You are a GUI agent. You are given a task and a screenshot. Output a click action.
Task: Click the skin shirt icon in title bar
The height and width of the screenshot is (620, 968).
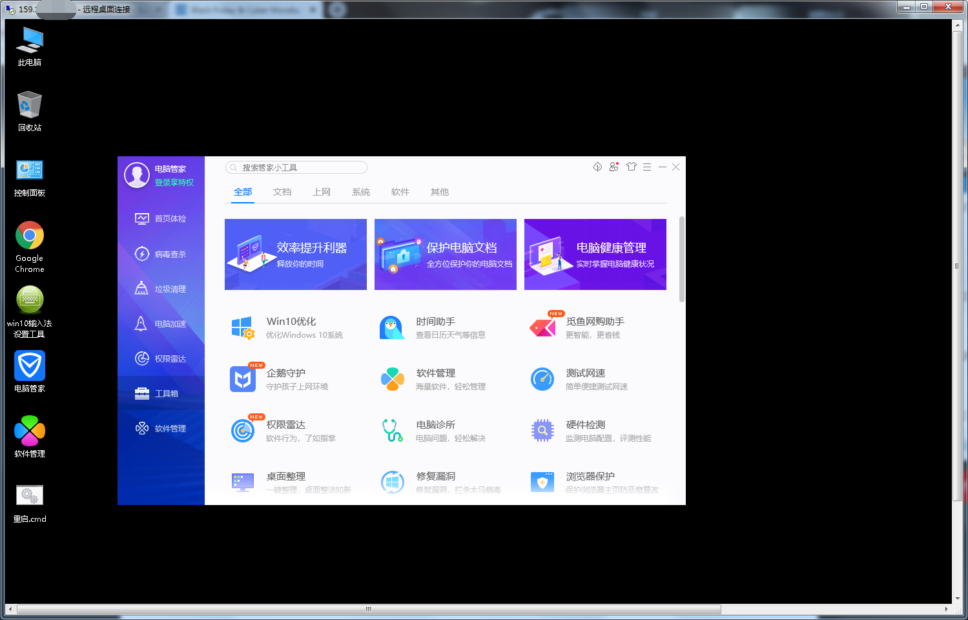632,167
